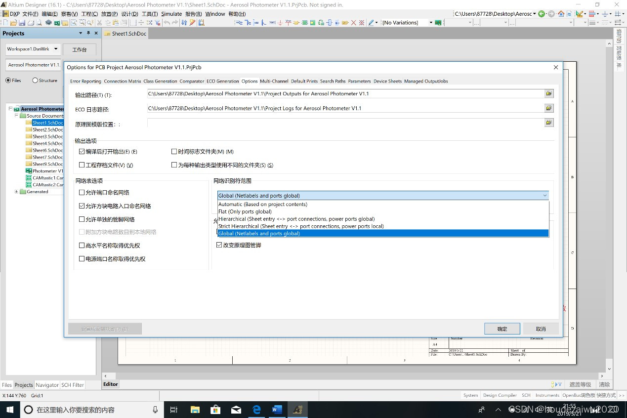Open File Explorer from Windows taskbar
Viewport: 627px width, 418px height.
click(x=195, y=410)
